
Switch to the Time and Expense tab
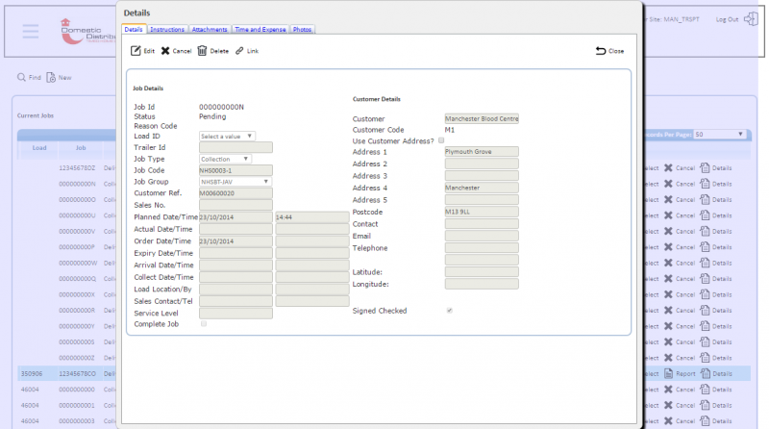[x=260, y=30]
